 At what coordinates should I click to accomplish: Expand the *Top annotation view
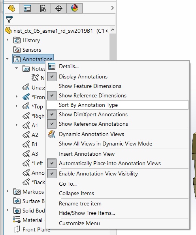[17, 106]
